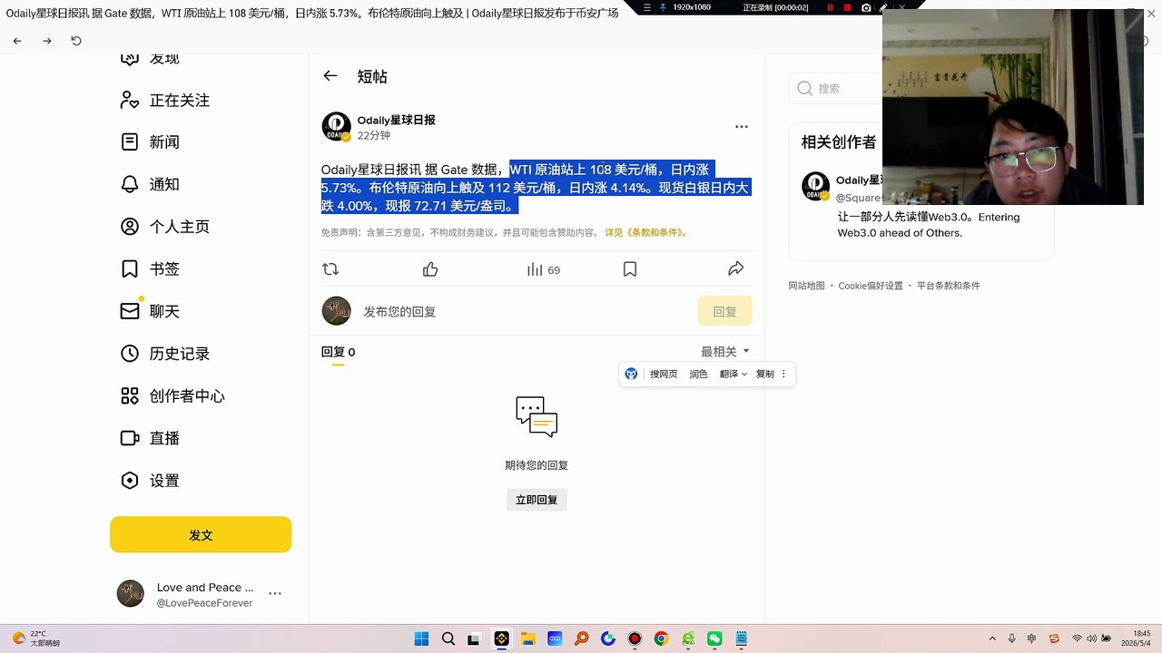Image resolution: width=1162 pixels, height=653 pixels.
Task: Like the post with the thumbs-up icon
Action: [x=430, y=269]
